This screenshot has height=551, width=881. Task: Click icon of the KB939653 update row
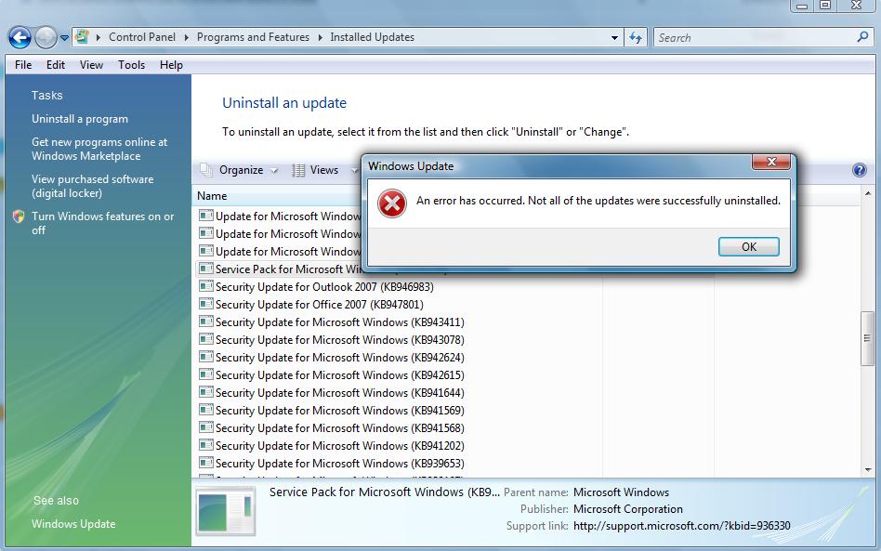206,463
